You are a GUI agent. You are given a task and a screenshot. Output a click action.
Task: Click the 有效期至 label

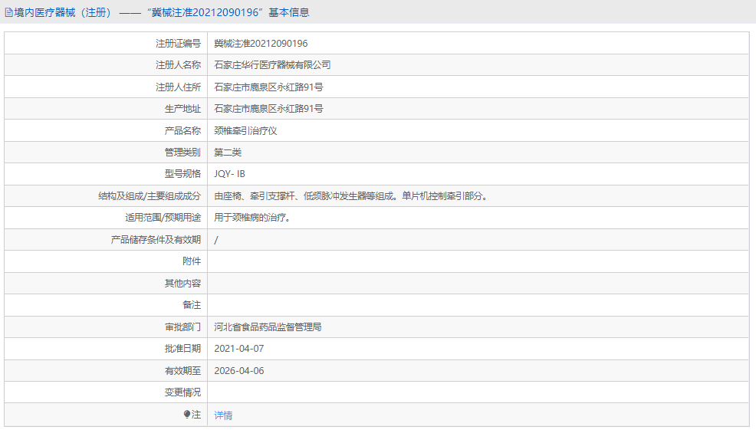(x=182, y=371)
